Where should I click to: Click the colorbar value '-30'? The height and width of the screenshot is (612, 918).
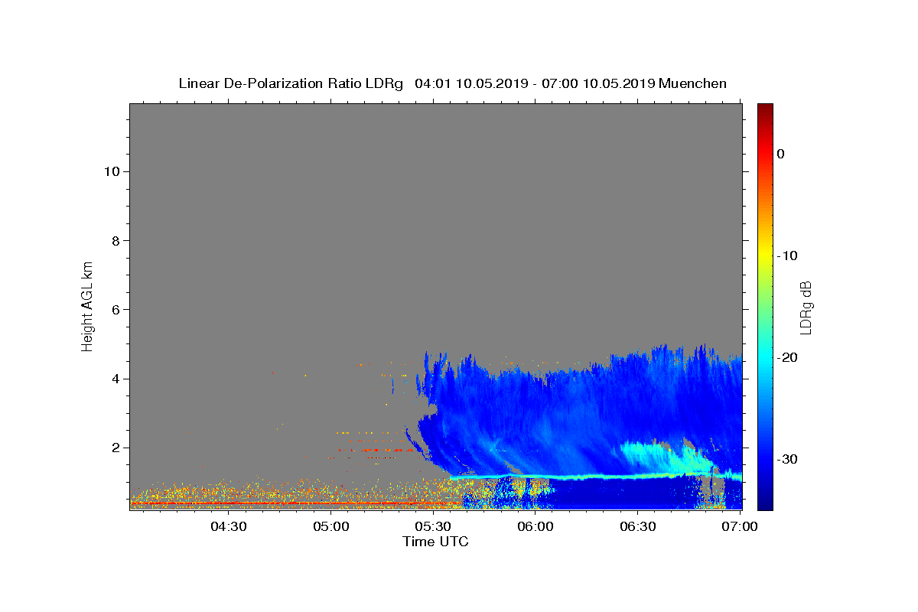point(787,459)
